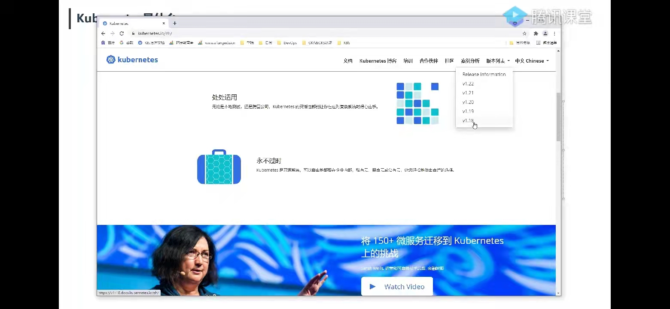
Task: Bookmark this page with the star icon
Action: point(524,33)
